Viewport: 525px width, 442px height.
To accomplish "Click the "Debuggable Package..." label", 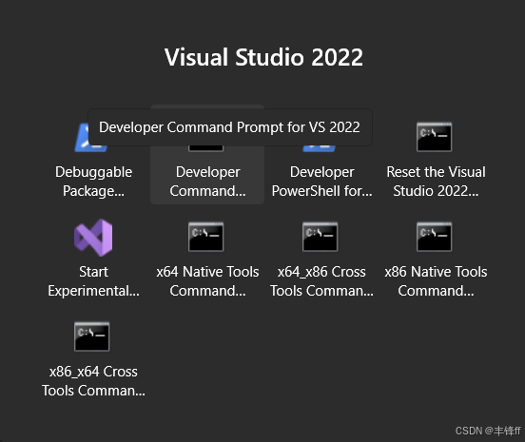I will click(94, 182).
